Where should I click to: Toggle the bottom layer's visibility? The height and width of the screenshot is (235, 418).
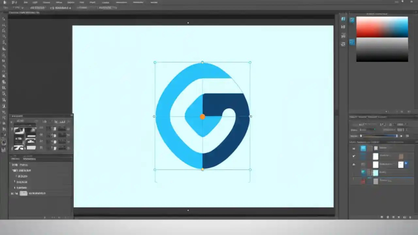coord(354,181)
